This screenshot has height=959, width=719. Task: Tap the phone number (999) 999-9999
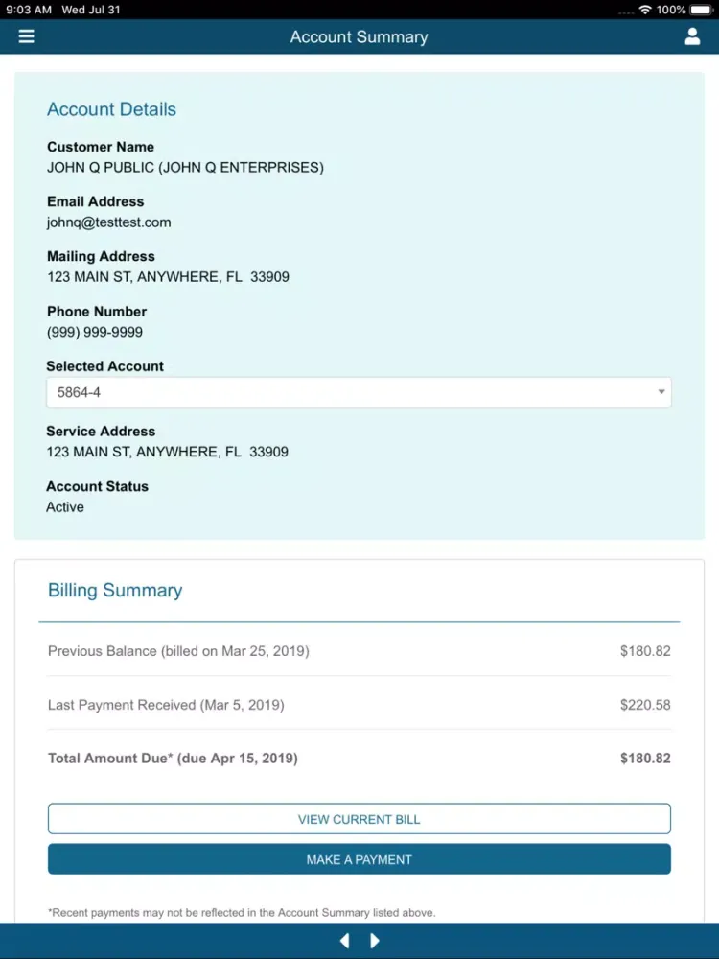(95, 333)
